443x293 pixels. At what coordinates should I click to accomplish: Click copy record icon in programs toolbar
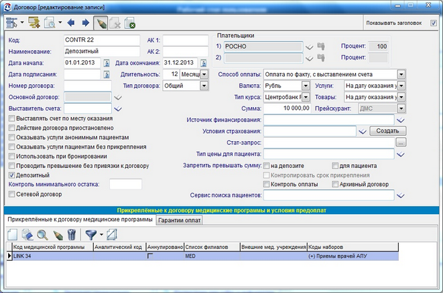(x=27, y=235)
